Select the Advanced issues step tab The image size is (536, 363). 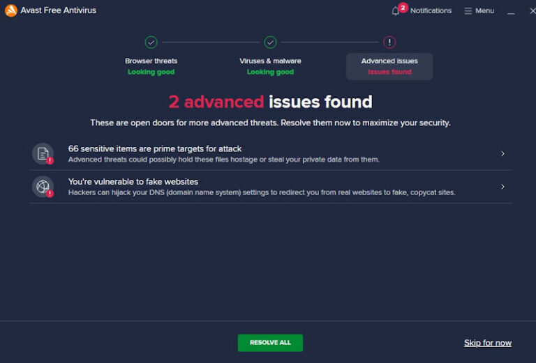click(x=389, y=66)
